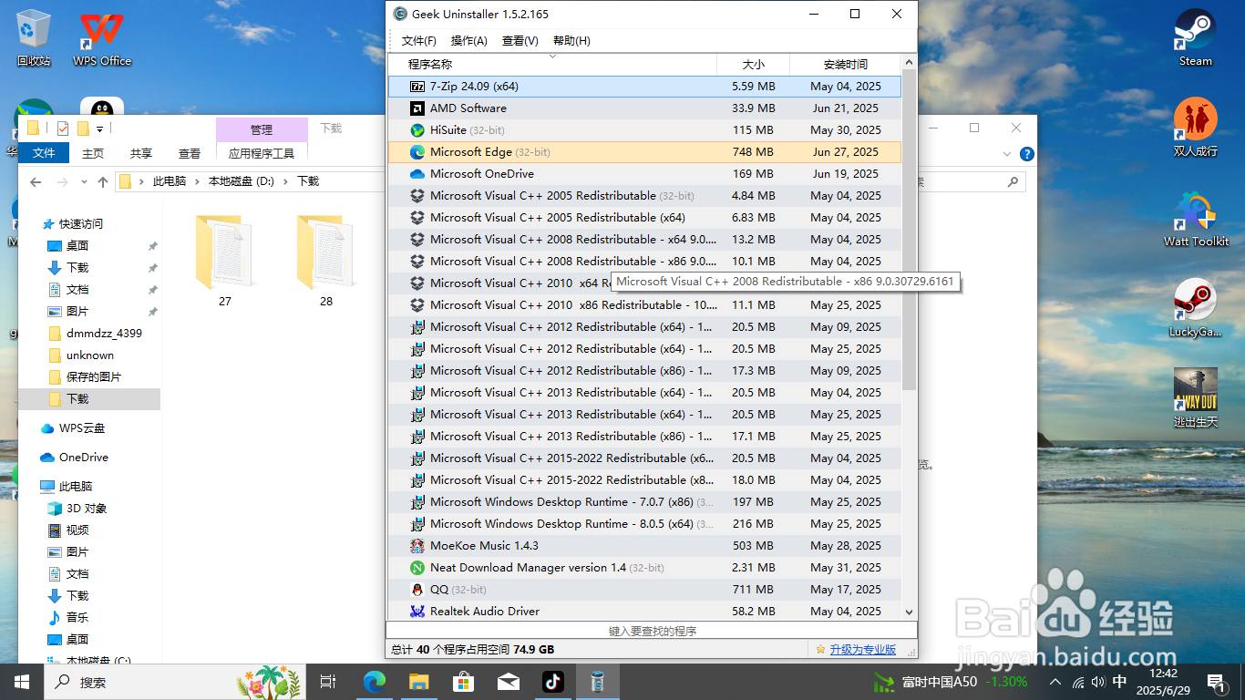1245x700 pixels.
Task: Open the recent locations dropdown arrow in Explorer
Action: (x=84, y=182)
